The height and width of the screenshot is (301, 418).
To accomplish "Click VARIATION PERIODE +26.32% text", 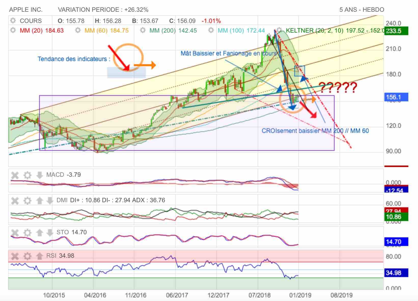I will [103, 10].
